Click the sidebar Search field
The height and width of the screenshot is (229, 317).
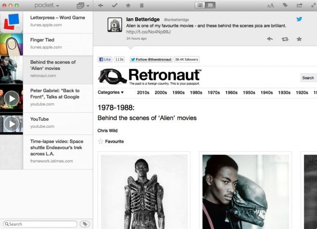[40, 224]
